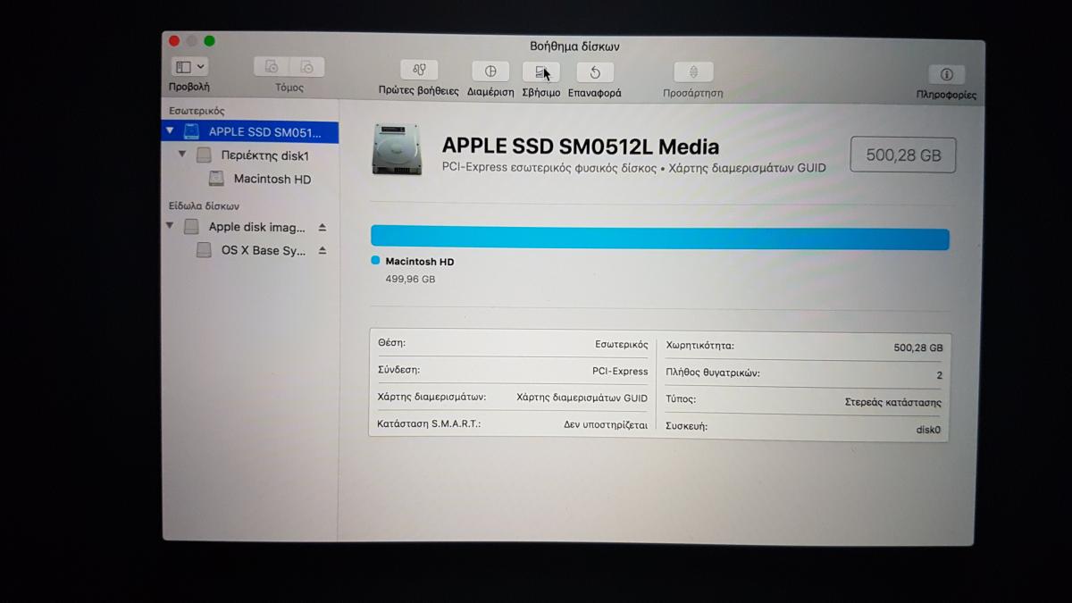The image size is (1072, 603).
Task: Click the Στερεάς κατάστασης type value
Action: [x=893, y=402]
